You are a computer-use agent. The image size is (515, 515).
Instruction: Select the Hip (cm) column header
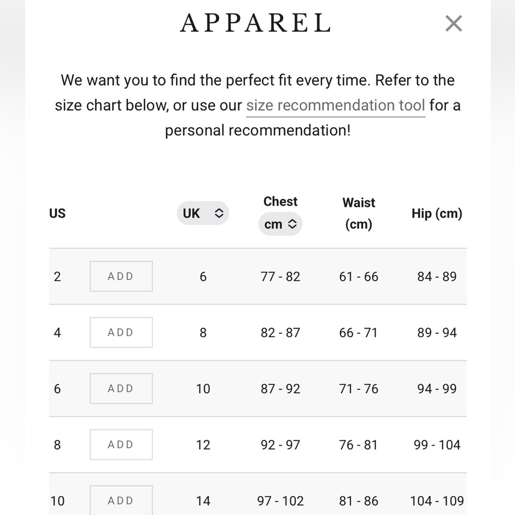pos(437,214)
